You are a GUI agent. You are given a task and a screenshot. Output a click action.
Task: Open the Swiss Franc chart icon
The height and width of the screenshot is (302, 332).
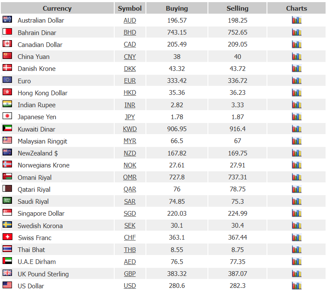pos(296,237)
